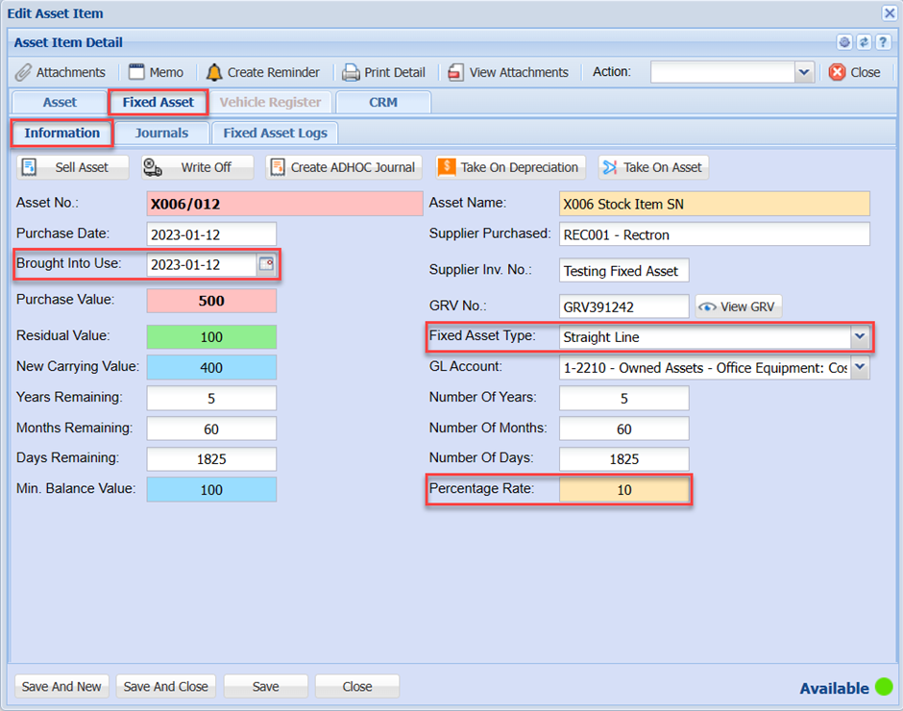The height and width of the screenshot is (711, 903).
Task: Expand the Fixed Asset Type dropdown
Action: (860, 337)
